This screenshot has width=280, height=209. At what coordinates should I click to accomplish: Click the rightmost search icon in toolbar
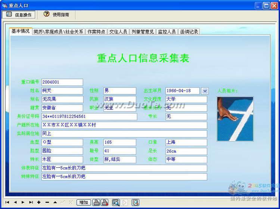click(x=136, y=202)
